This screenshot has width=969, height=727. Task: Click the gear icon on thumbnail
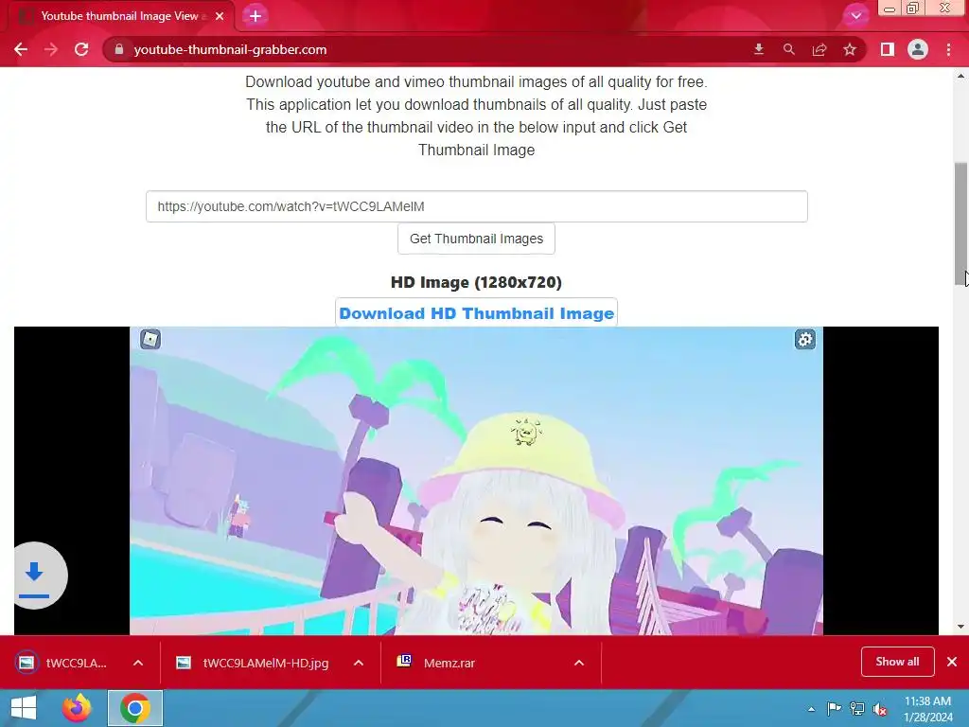(x=804, y=340)
